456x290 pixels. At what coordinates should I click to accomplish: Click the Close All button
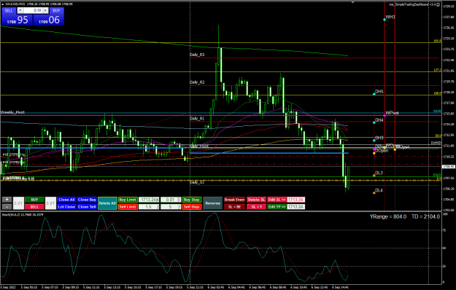(x=66, y=200)
